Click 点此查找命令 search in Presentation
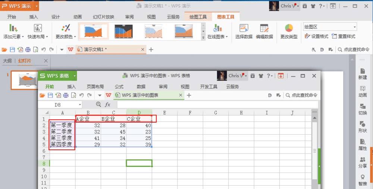 point(354,50)
